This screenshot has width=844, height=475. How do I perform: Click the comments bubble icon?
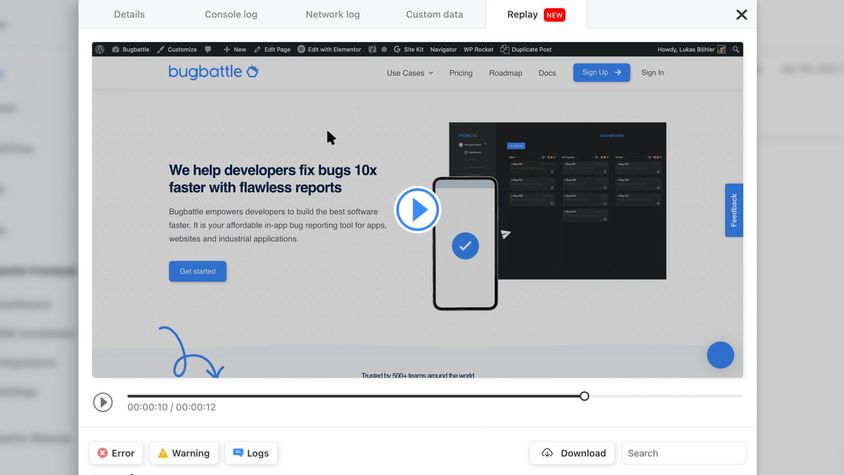click(208, 49)
